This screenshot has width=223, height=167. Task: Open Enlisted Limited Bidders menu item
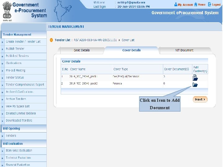[21, 113]
